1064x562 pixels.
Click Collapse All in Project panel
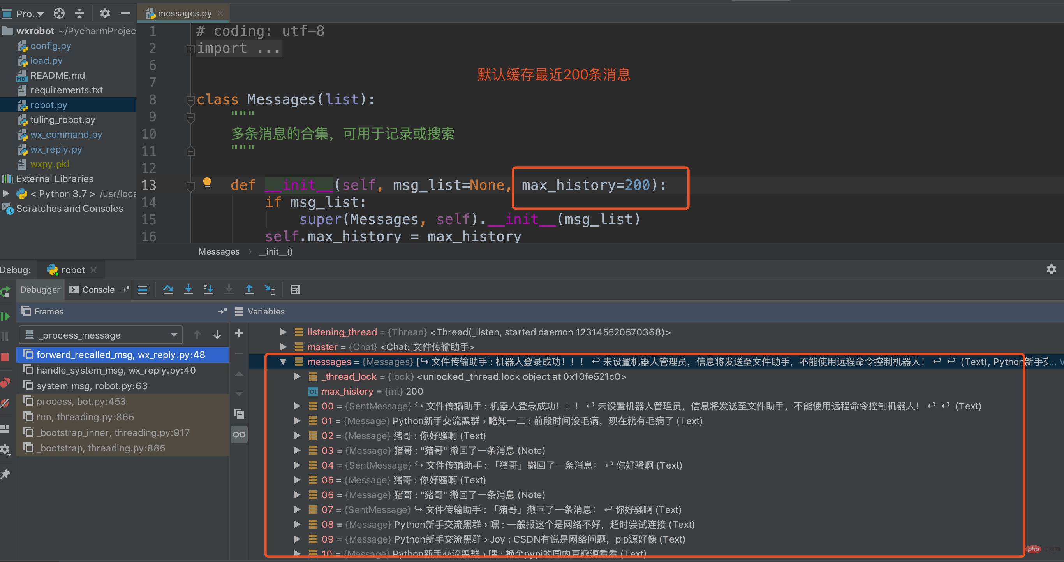click(x=79, y=14)
